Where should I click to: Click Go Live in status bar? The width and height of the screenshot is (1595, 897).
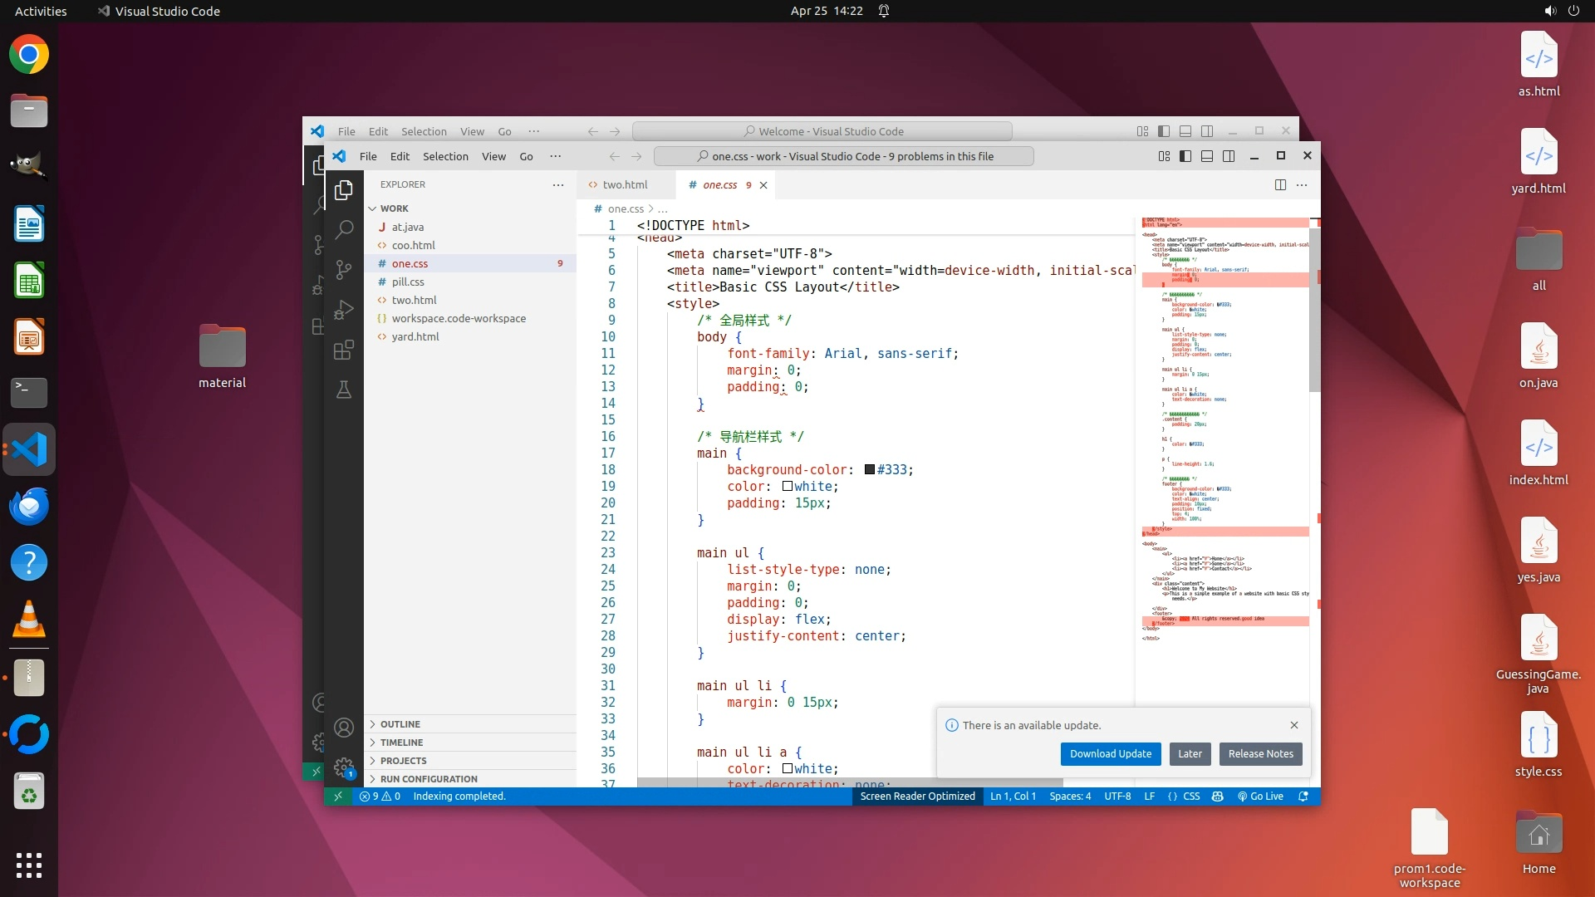1260,796
